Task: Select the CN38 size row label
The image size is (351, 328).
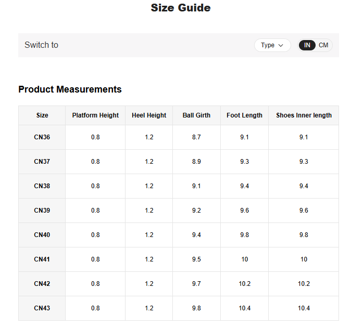Action: pos(42,186)
